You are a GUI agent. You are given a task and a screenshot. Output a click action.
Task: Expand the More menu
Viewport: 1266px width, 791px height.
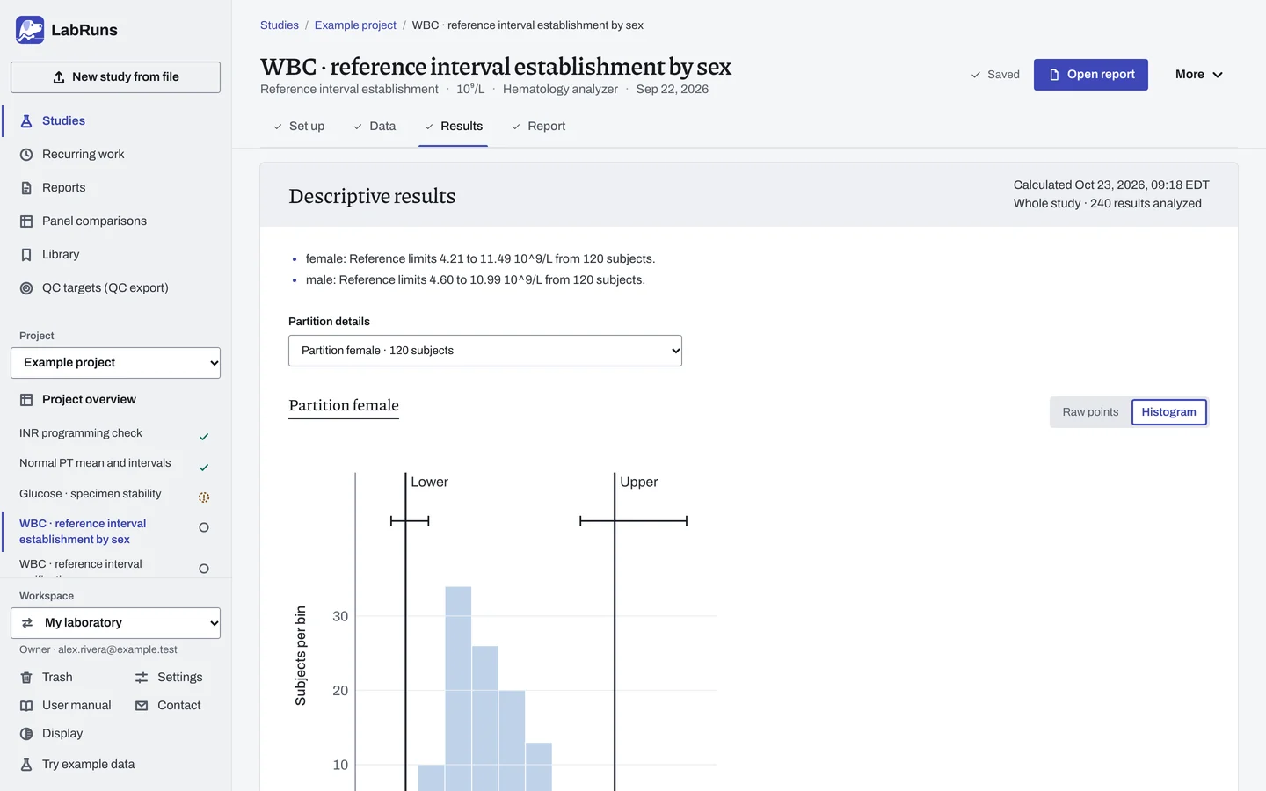[1199, 75]
